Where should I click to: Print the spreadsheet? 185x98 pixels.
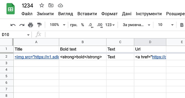click(x=31, y=25)
